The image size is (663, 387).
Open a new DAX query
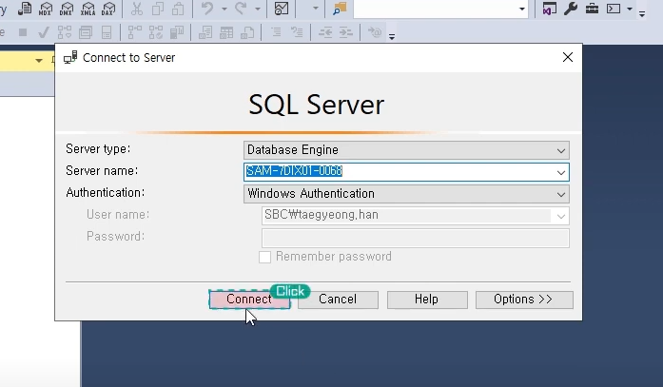tap(108, 9)
